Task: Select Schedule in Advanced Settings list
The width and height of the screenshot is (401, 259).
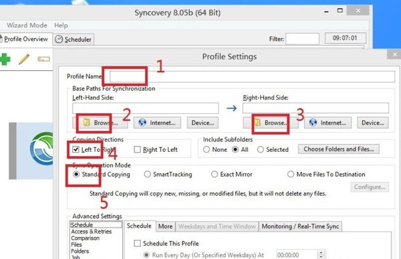Action: tap(96, 225)
